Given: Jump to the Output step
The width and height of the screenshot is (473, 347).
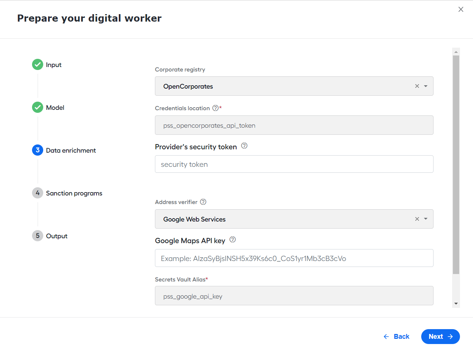Looking at the screenshot, I should point(57,236).
